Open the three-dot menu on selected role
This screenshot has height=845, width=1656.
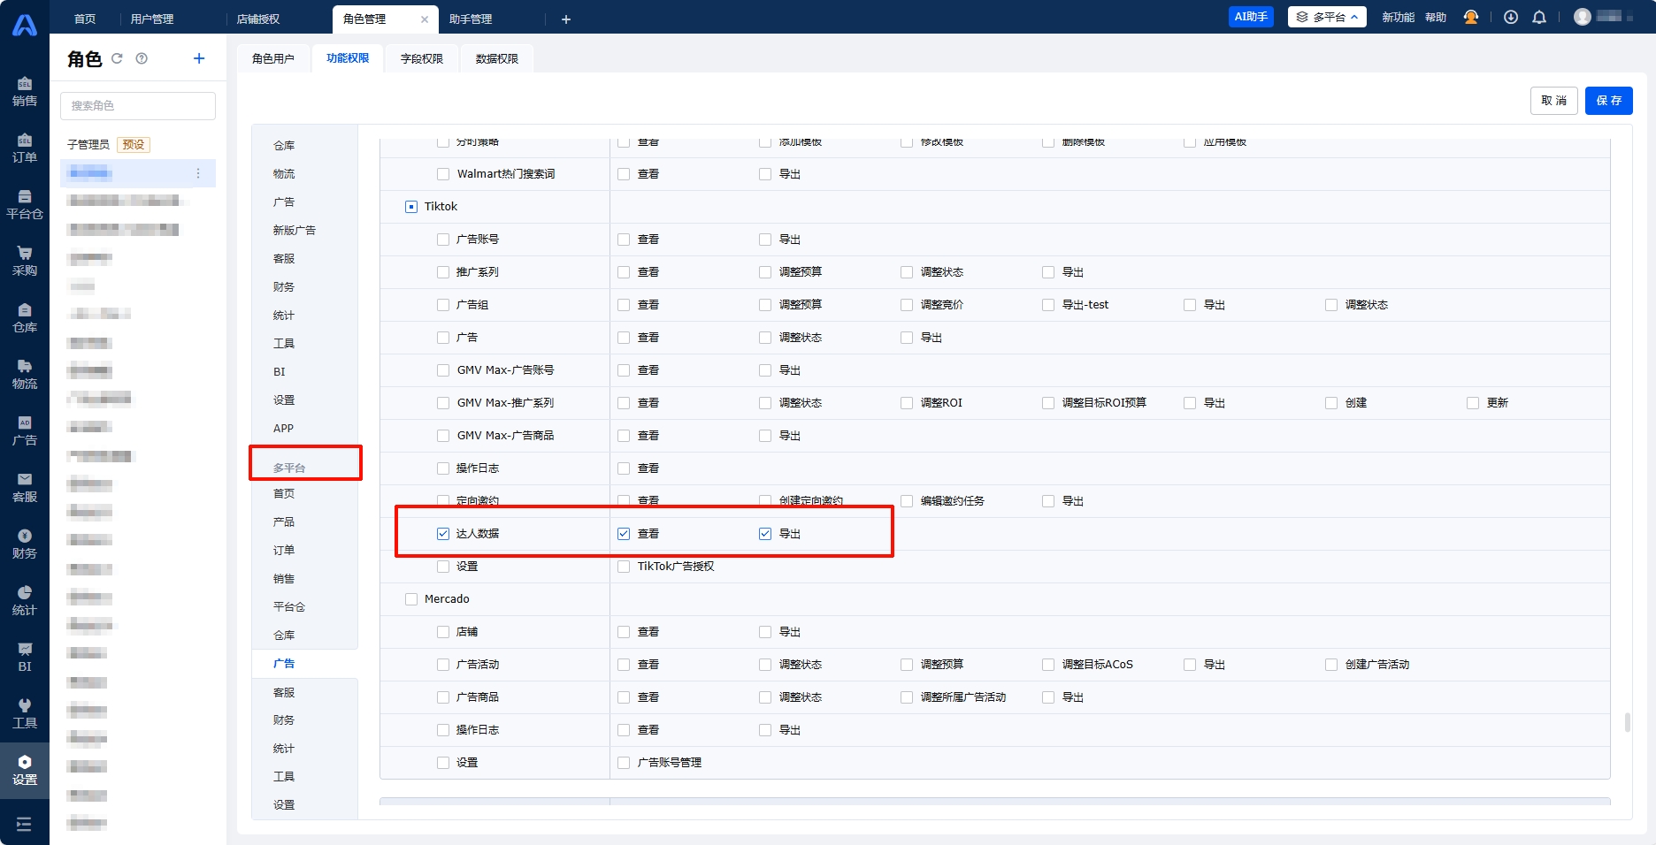tap(198, 173)
